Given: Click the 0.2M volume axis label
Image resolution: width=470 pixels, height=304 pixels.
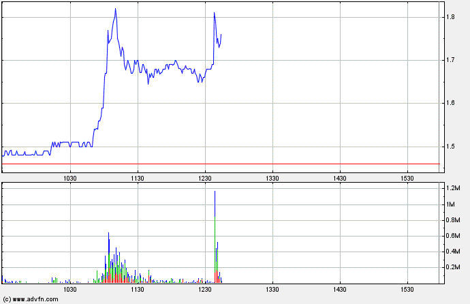Looking at the screenshot, I should coord(452,268).
